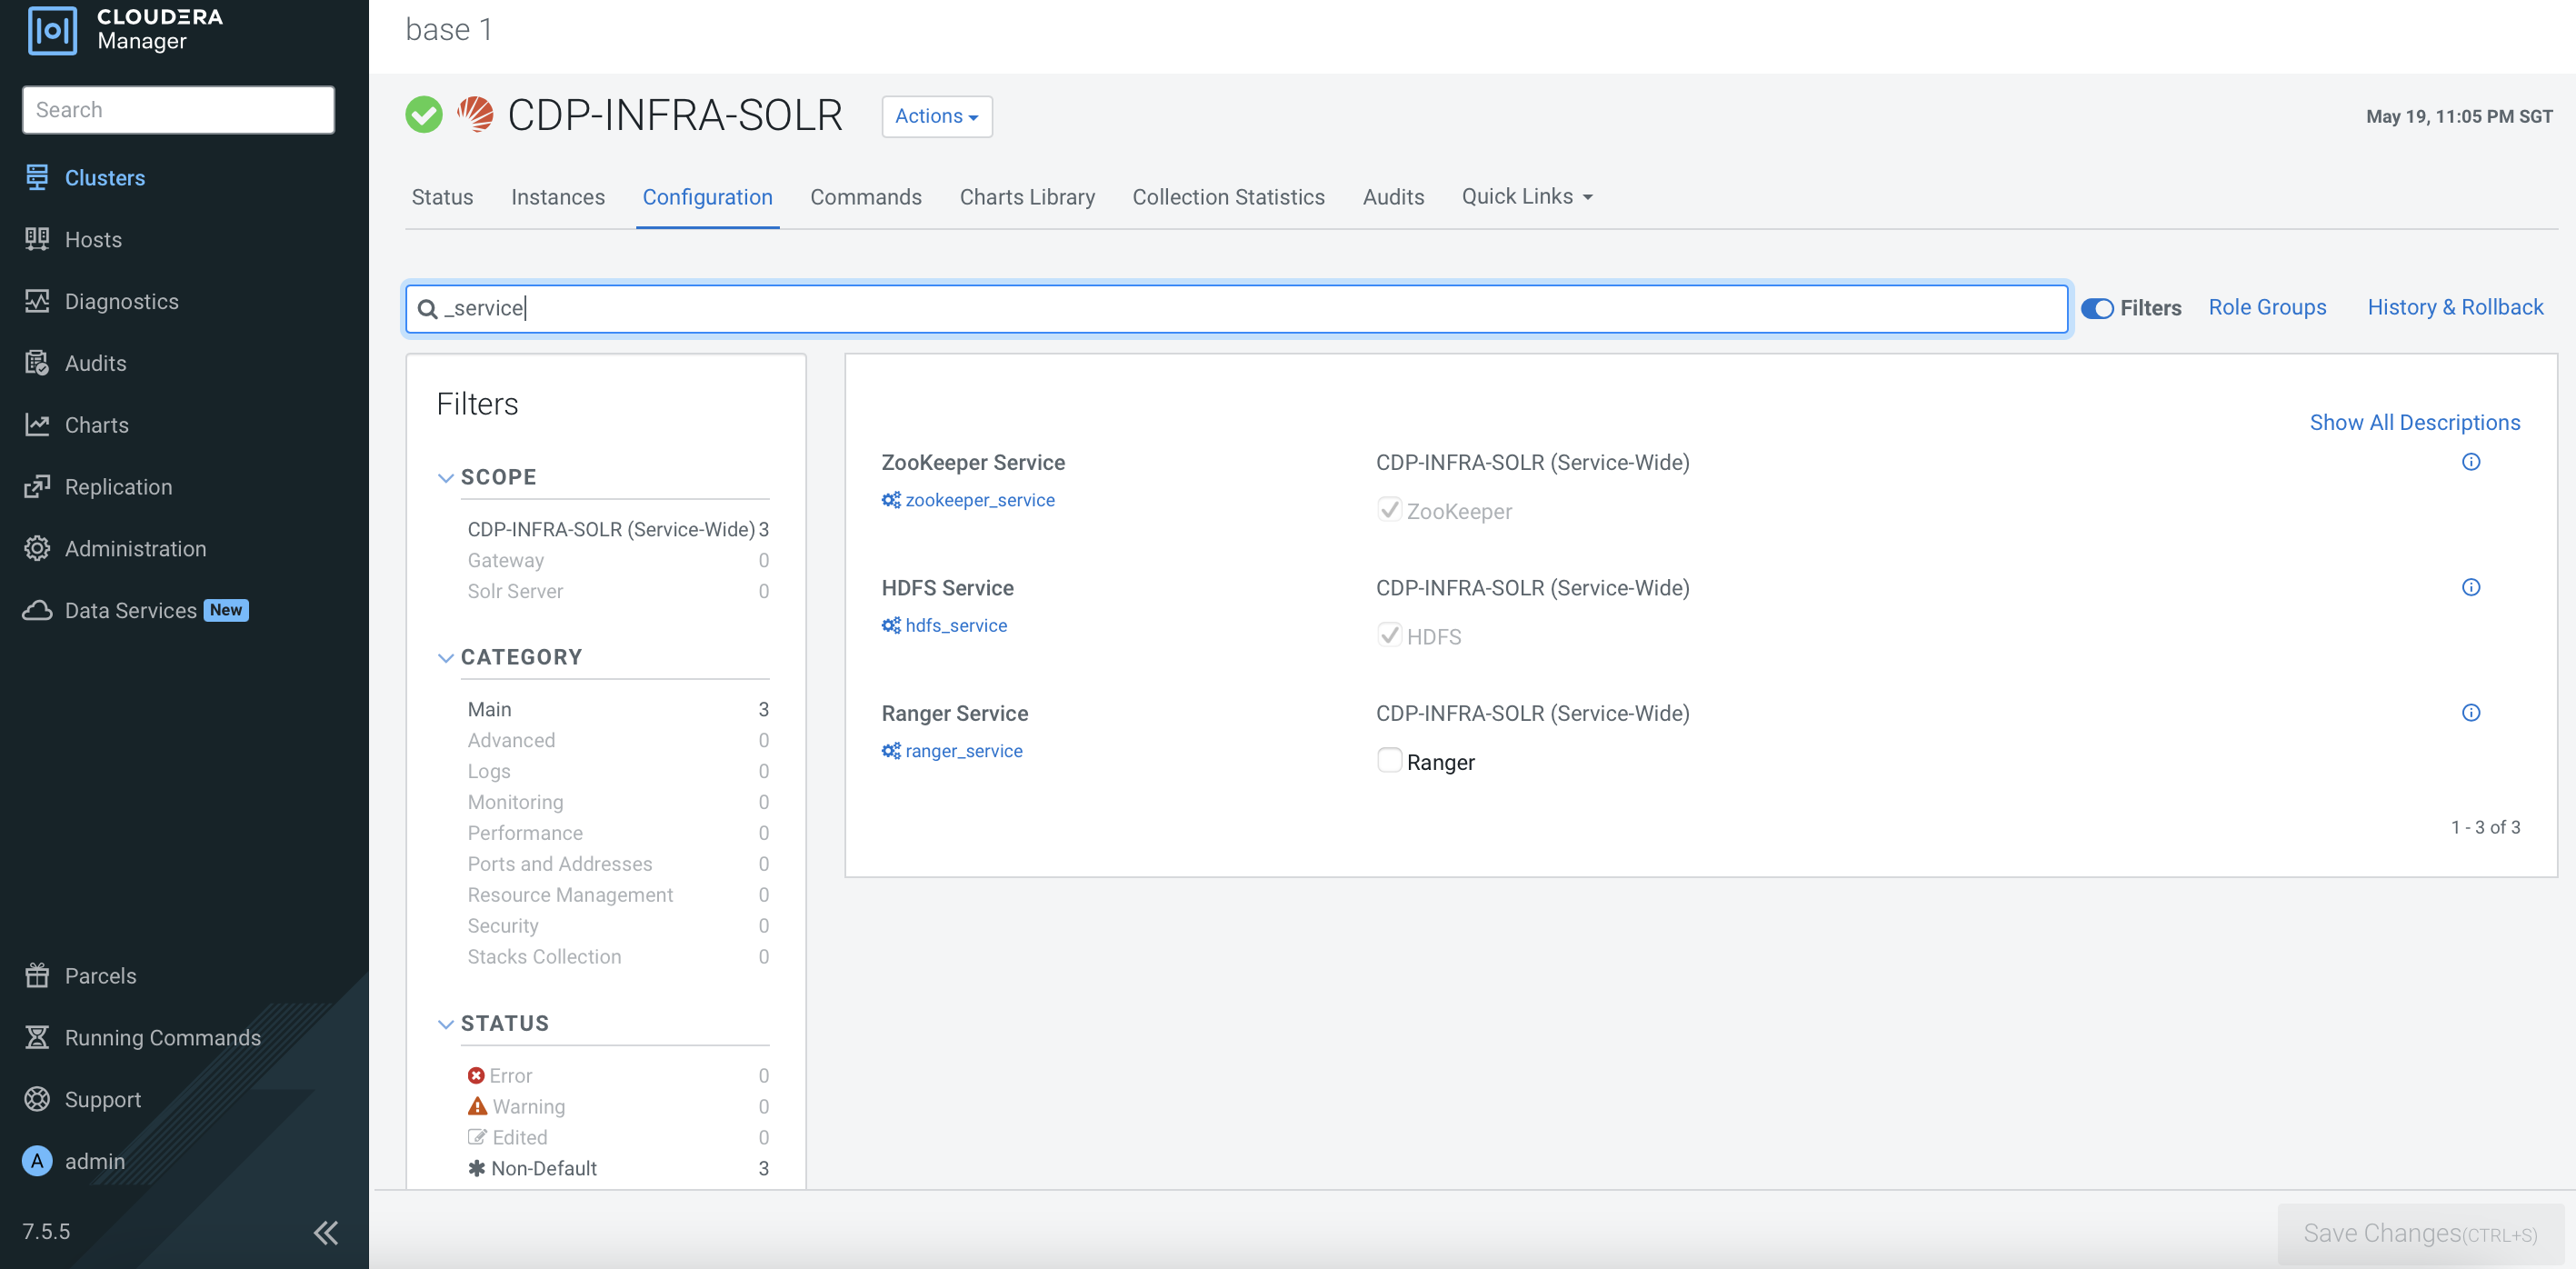The width and height of the screenshot is (2576, 1269).
Task: Click the info icon next to Ranger Service
Action: pos(2471,712)
